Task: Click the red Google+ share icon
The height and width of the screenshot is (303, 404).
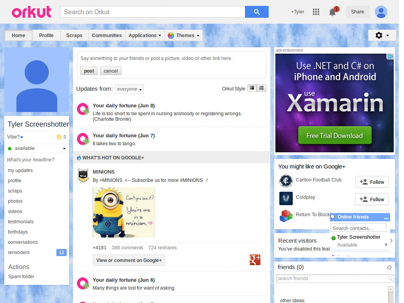Action: pos(255,260)
